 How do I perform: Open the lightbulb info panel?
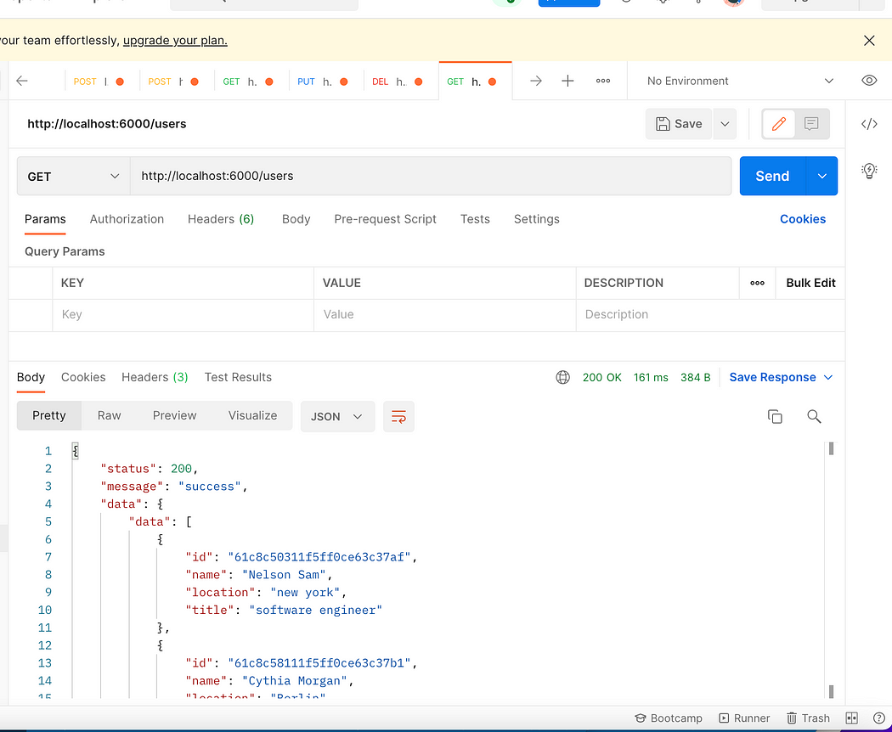(x=869, y=170)
